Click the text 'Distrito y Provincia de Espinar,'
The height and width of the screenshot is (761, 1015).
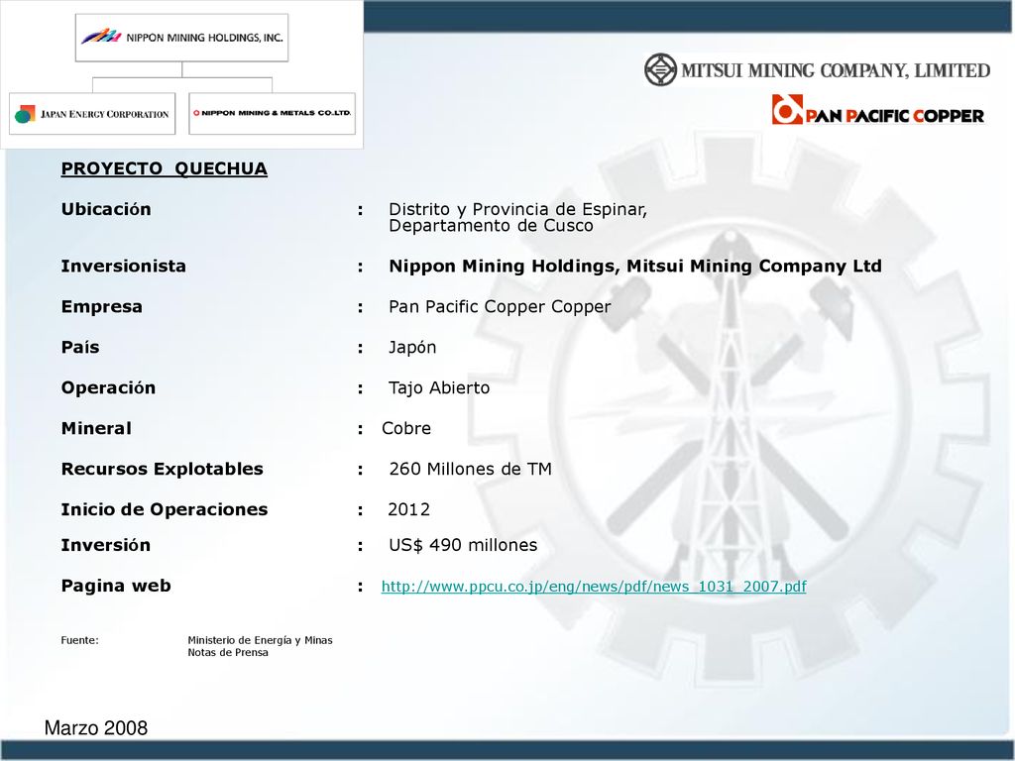pos(517,209)
